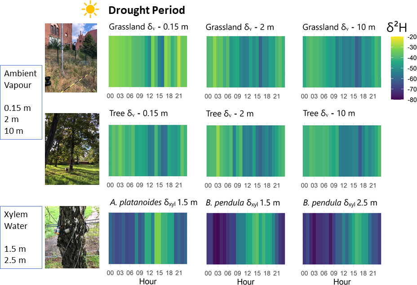Select the Xylem Water label box
The height and width of the screenshot is (285, 417).
22,237
